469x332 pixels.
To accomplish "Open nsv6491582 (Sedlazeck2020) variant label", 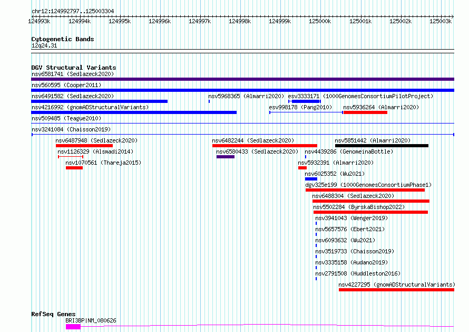I will point(73,96).
